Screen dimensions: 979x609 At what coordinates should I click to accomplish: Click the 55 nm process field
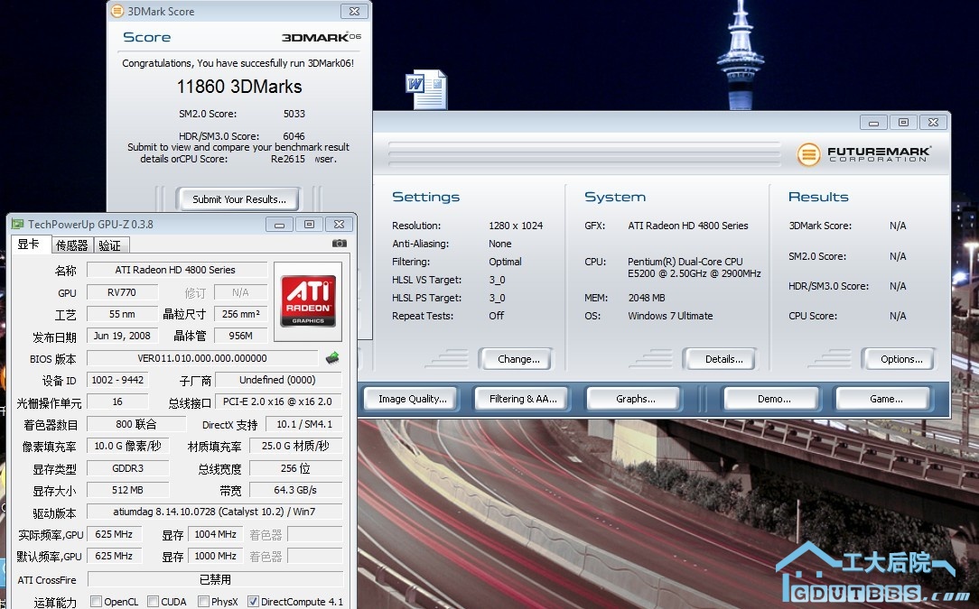(123, 314)
